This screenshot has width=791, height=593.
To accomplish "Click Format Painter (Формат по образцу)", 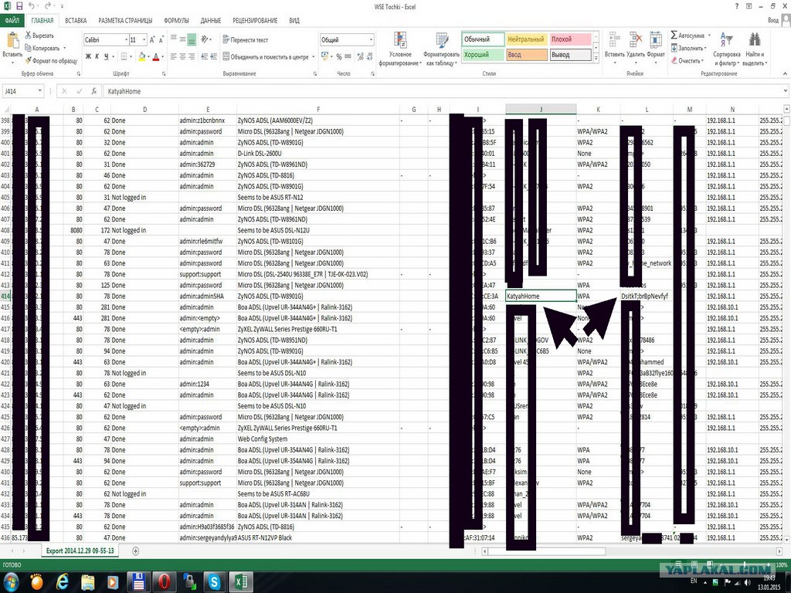I will (x=51, y=60).
